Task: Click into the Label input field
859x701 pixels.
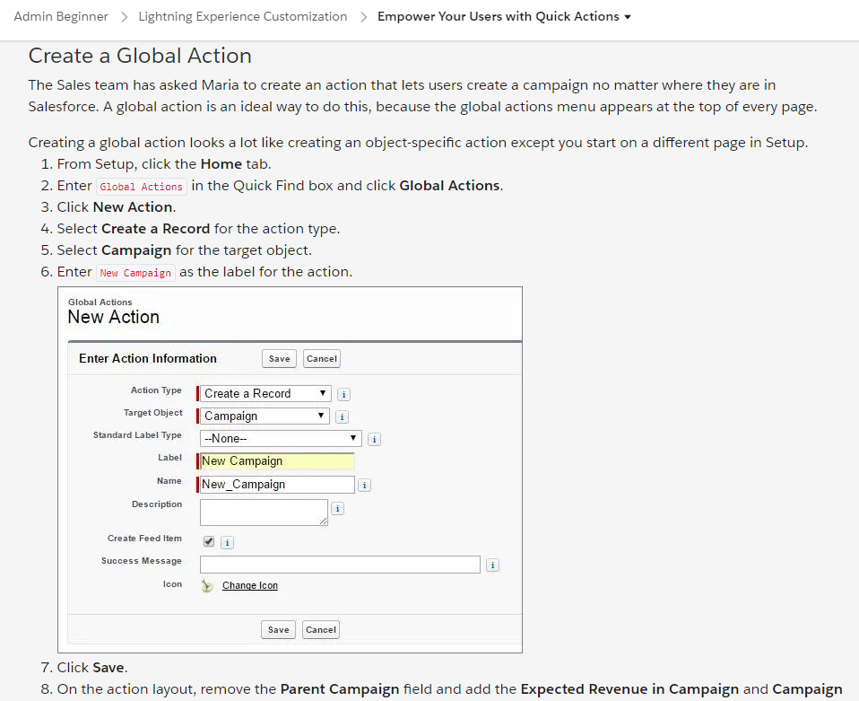Action: coord(277,460)
